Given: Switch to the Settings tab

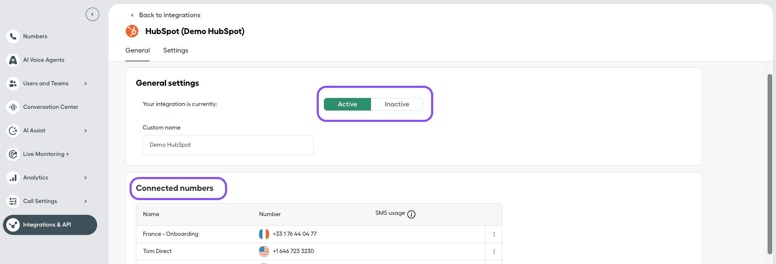Looking at the screenshot, I should 175,50.
